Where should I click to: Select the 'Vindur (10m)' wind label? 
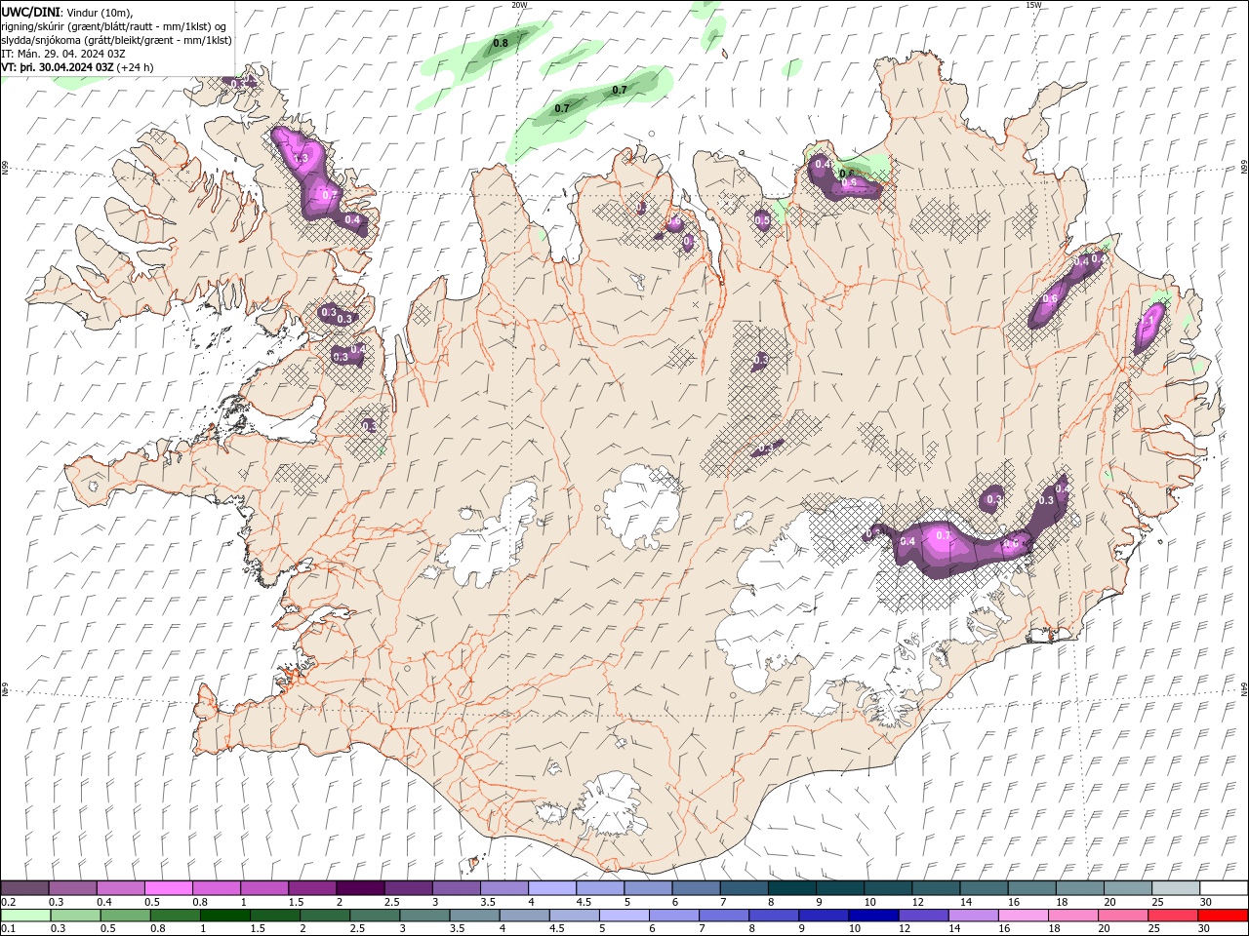coord(100,12)
